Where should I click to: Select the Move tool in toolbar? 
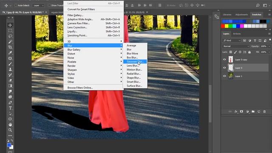(x=10, y=25)
